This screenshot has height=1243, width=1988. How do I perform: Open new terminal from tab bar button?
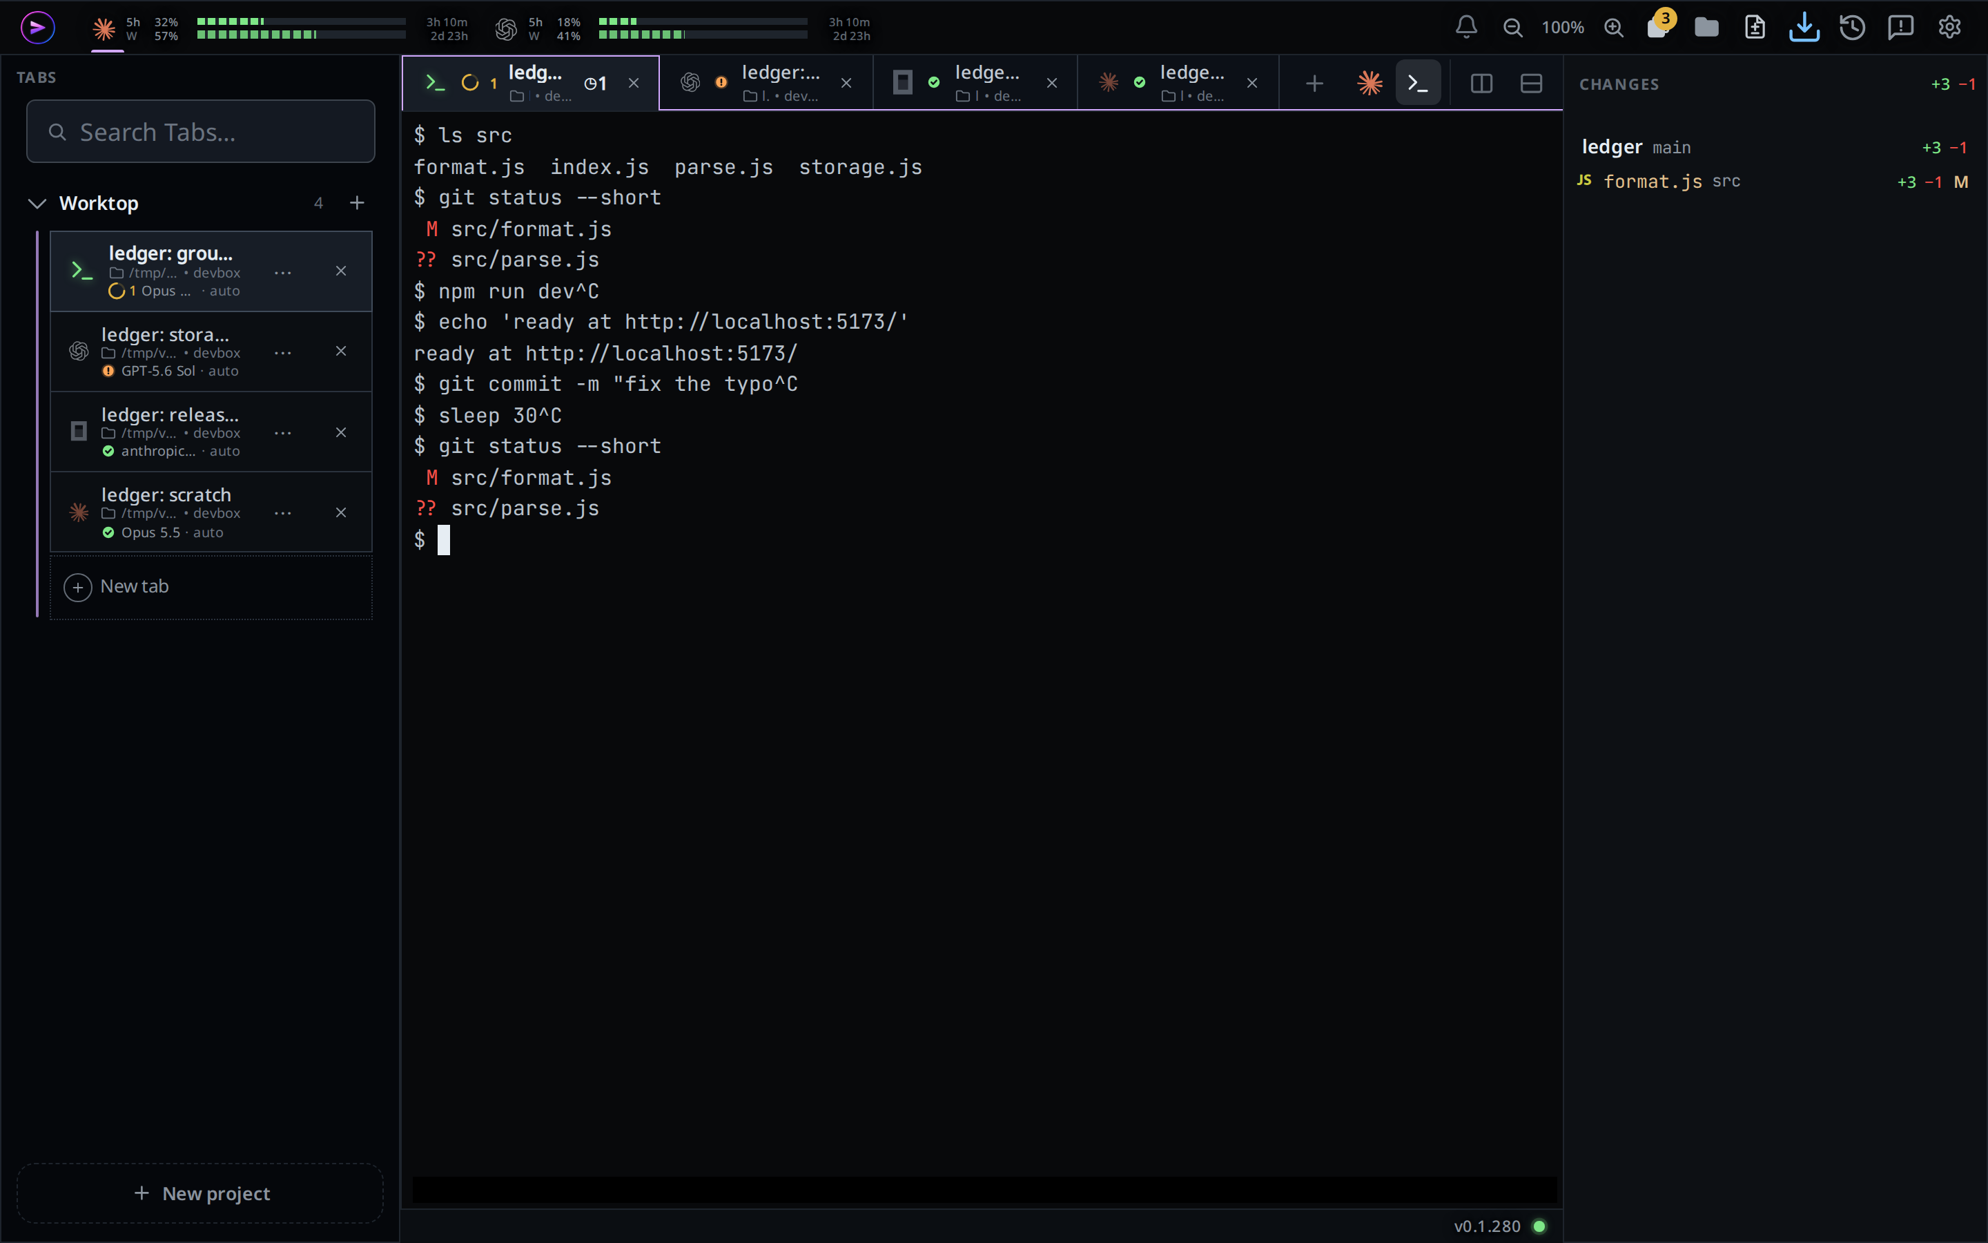pyautogui.click(x=1418, y=83)
